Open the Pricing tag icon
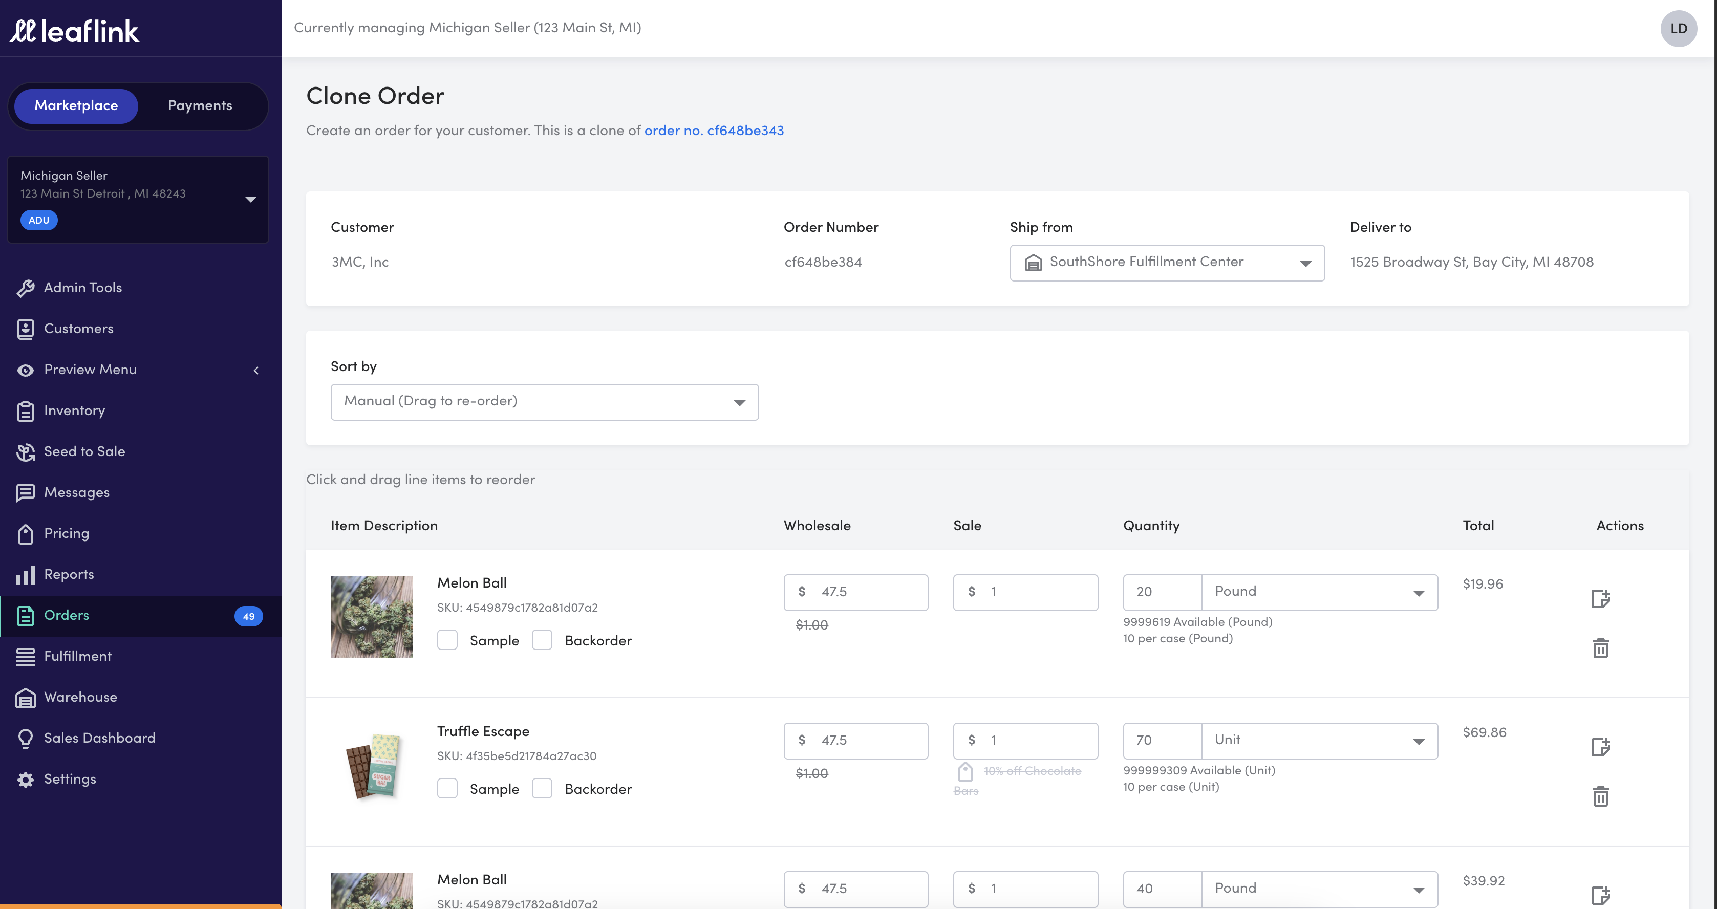This screenshot has height=909, width=1717. point(25,534)
